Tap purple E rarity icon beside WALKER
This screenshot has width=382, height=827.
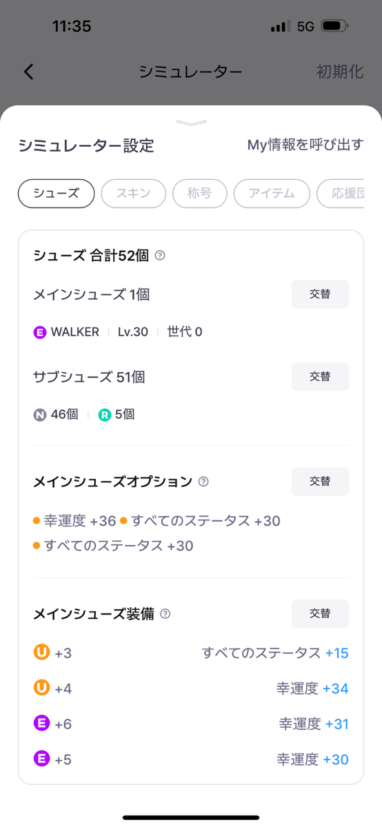coord(40,332)
